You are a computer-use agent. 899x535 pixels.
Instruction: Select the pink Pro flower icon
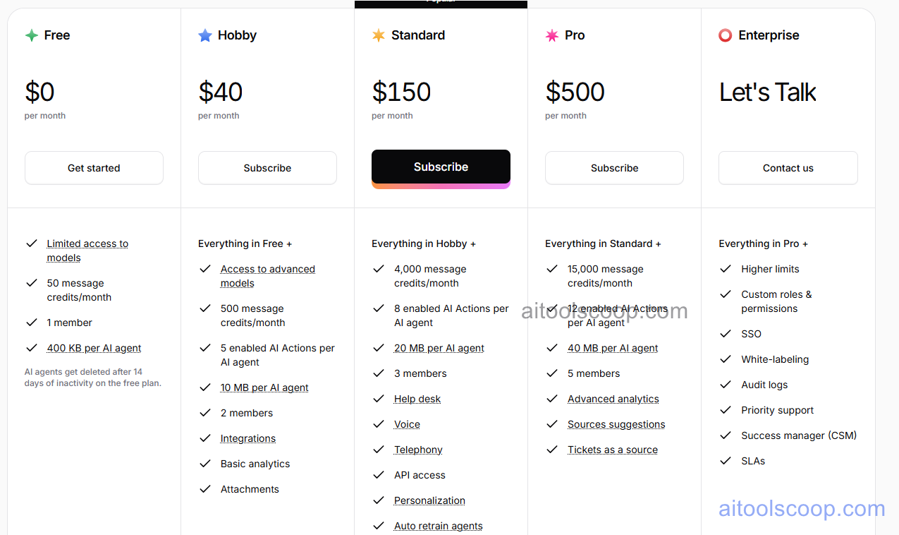[552, 35]
